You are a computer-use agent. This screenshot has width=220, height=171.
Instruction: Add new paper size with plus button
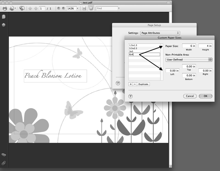[131, 84]
